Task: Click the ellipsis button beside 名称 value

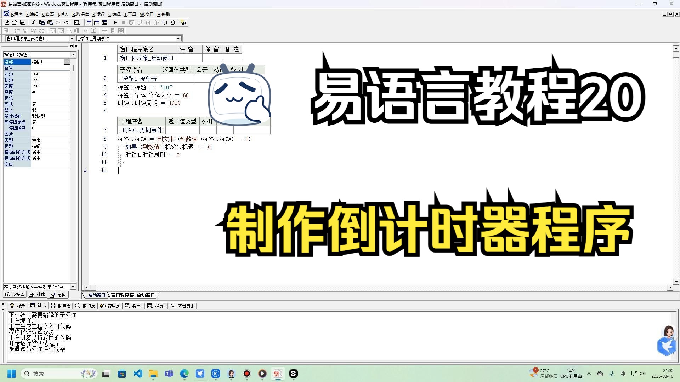Action: click(67, 62)
